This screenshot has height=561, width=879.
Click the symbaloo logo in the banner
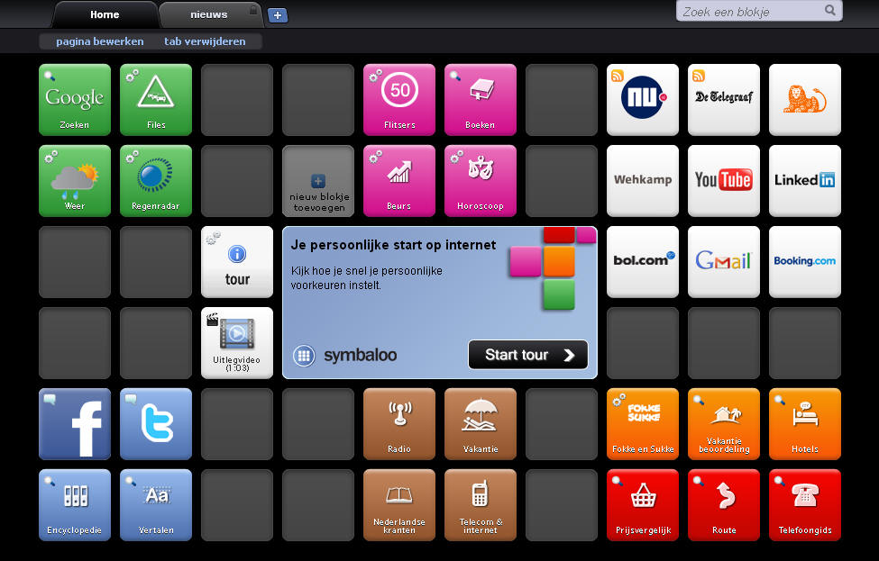click(345, 355)
